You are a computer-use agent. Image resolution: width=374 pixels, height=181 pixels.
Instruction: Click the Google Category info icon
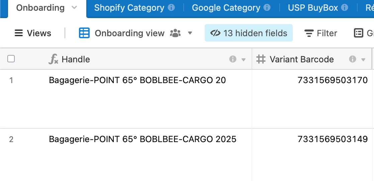click(267, 8)
